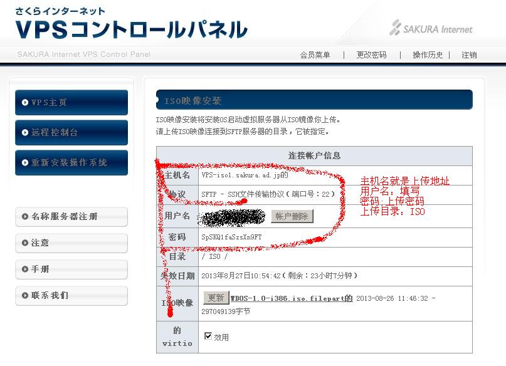Click the ISO映像安装 section heading

pyautogui.click(x=193, y=101)
